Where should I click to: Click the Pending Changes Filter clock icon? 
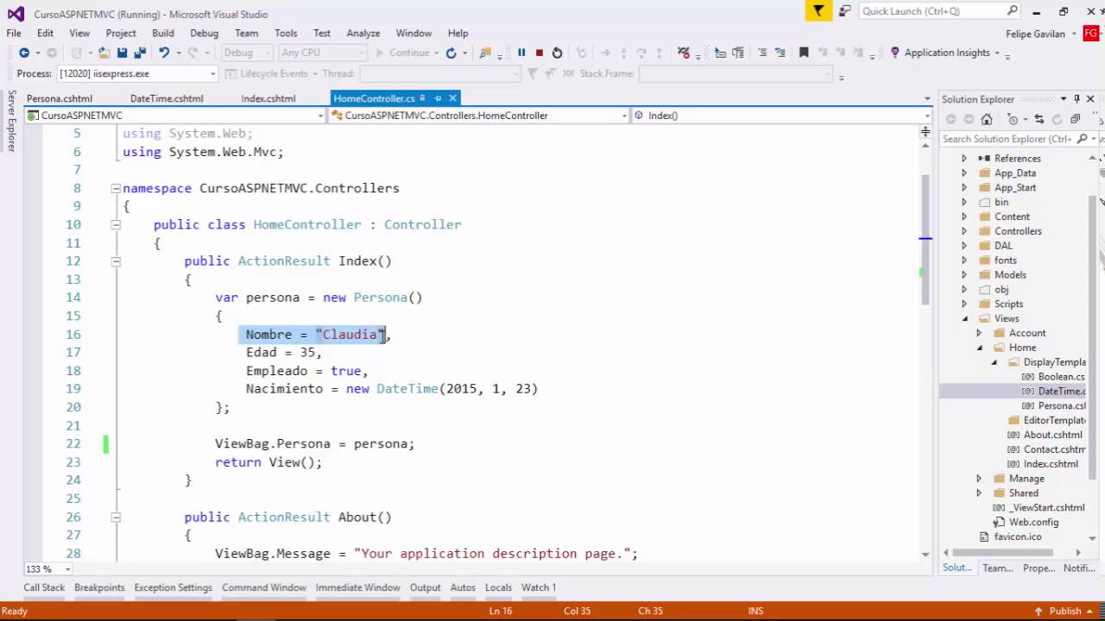[1013, 119]
